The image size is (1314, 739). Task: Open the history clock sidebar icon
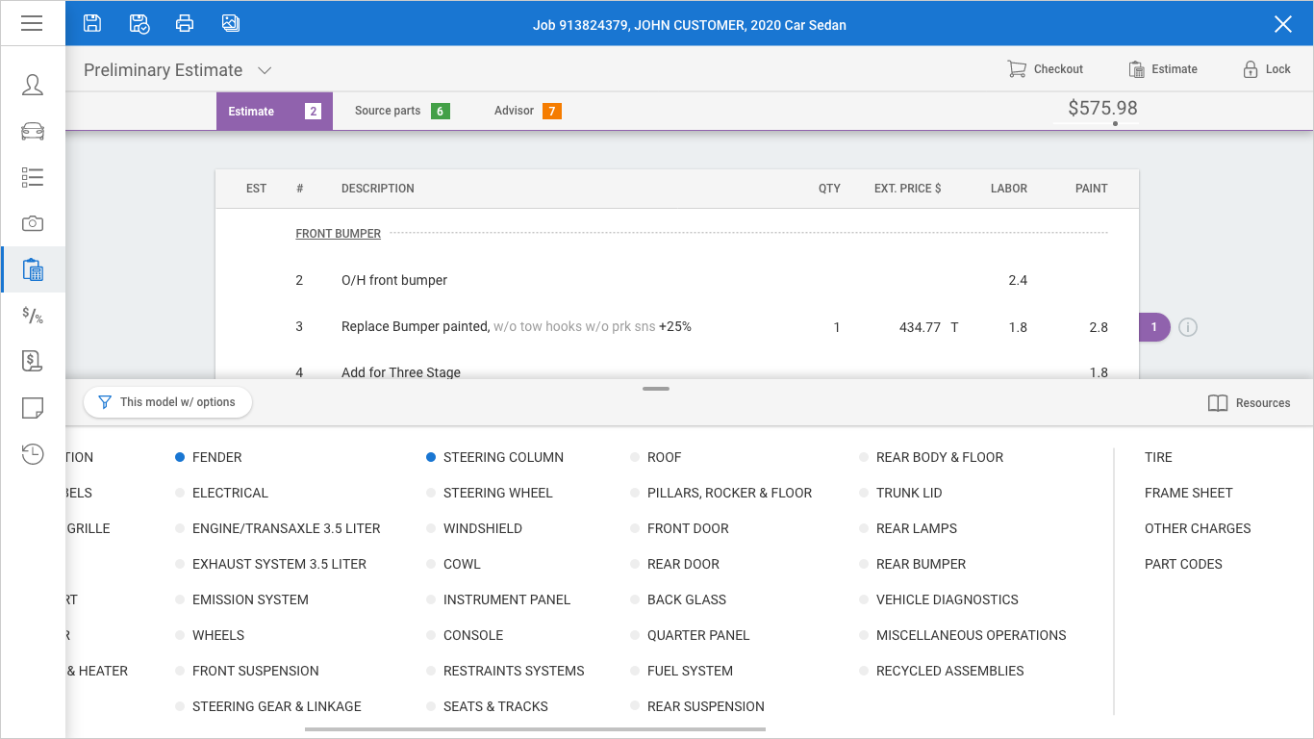click(x=33, y=454)
